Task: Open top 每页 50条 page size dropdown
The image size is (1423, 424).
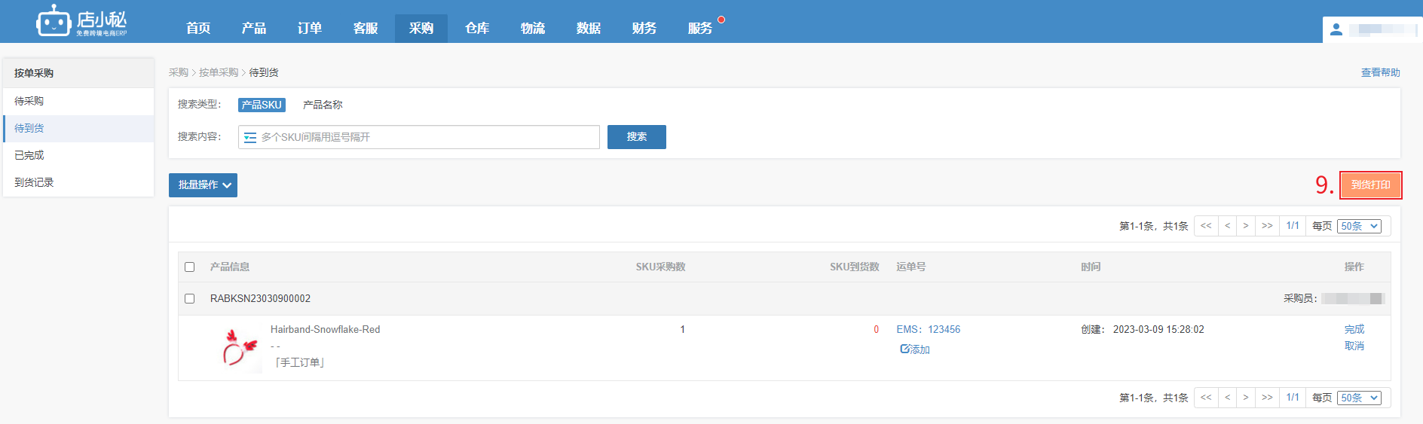Action: (1359, 226)
